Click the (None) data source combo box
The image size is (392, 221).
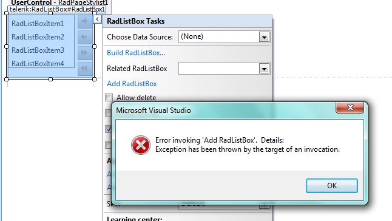coord(224,37)
